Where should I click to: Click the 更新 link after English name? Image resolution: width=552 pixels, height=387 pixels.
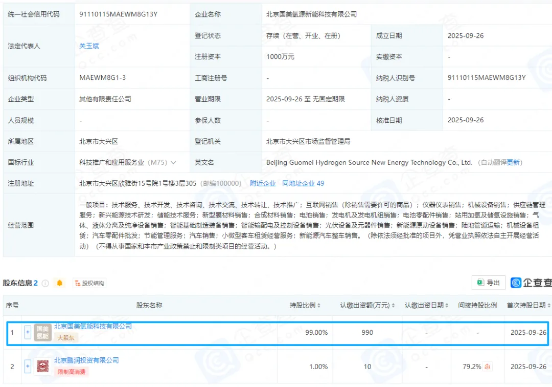513,162
